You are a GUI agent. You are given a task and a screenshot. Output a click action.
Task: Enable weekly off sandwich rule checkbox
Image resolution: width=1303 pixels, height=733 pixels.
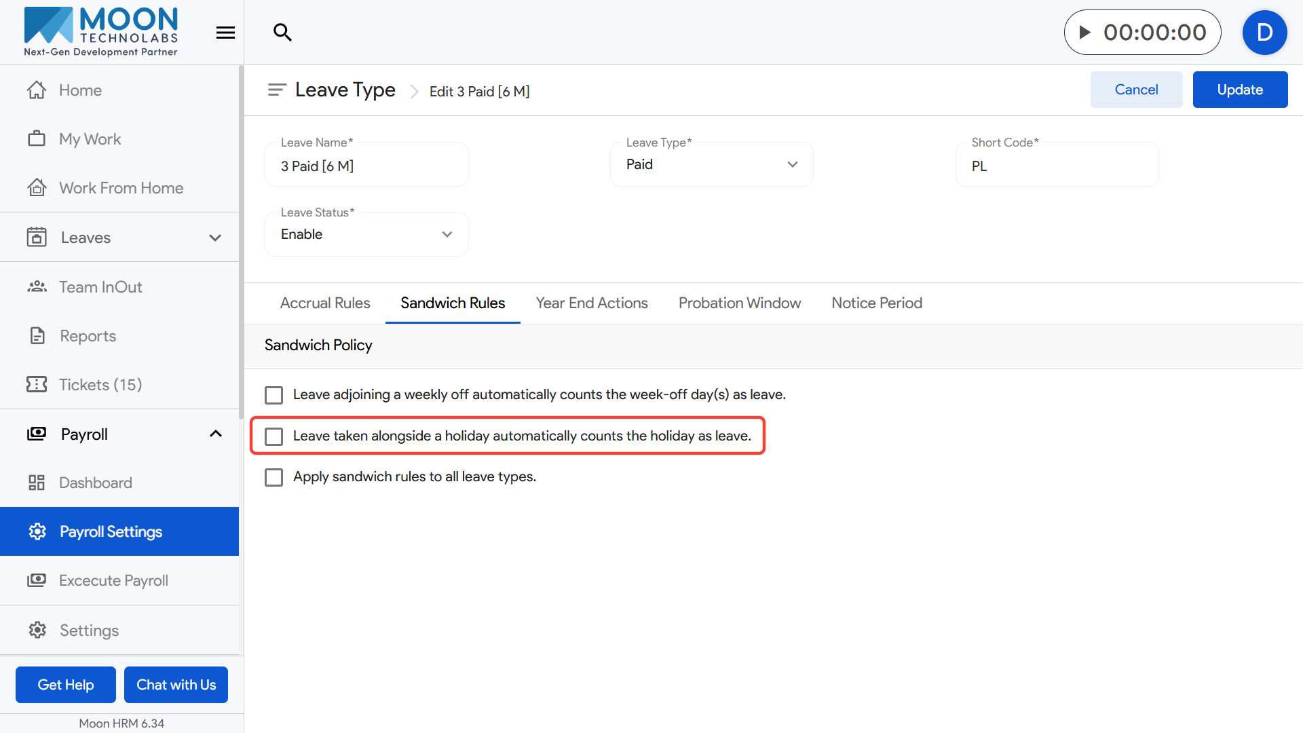[274, 395]
